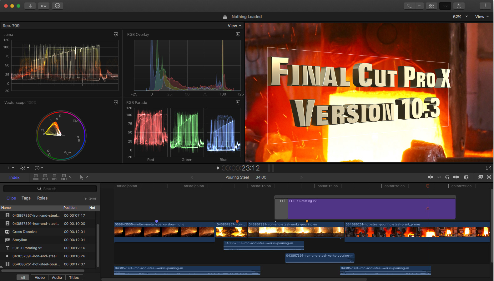494x281 pixels.
Task: Click the import media arrow button
Action: (30, 6)
